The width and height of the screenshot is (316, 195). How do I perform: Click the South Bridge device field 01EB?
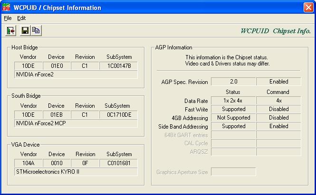click(x=56, y=114)
